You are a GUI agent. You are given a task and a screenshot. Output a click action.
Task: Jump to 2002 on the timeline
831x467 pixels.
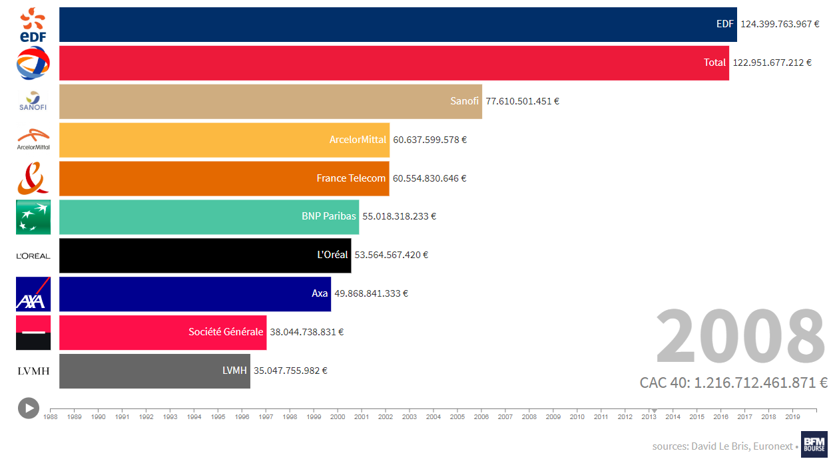(x=386, y=416)
